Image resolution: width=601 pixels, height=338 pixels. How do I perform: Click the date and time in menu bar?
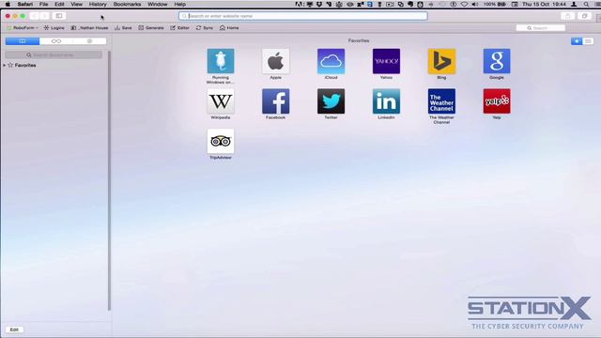pyautogui.click(x=544, y=4)
